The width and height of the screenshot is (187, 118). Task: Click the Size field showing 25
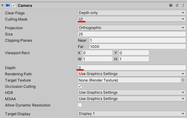pos(132,34)
